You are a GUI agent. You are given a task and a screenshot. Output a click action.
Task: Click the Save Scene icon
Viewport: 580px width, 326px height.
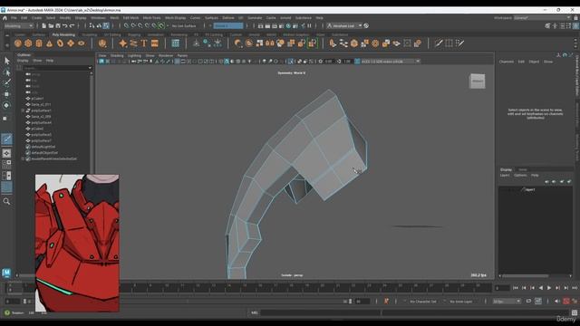tap(58, 26)
